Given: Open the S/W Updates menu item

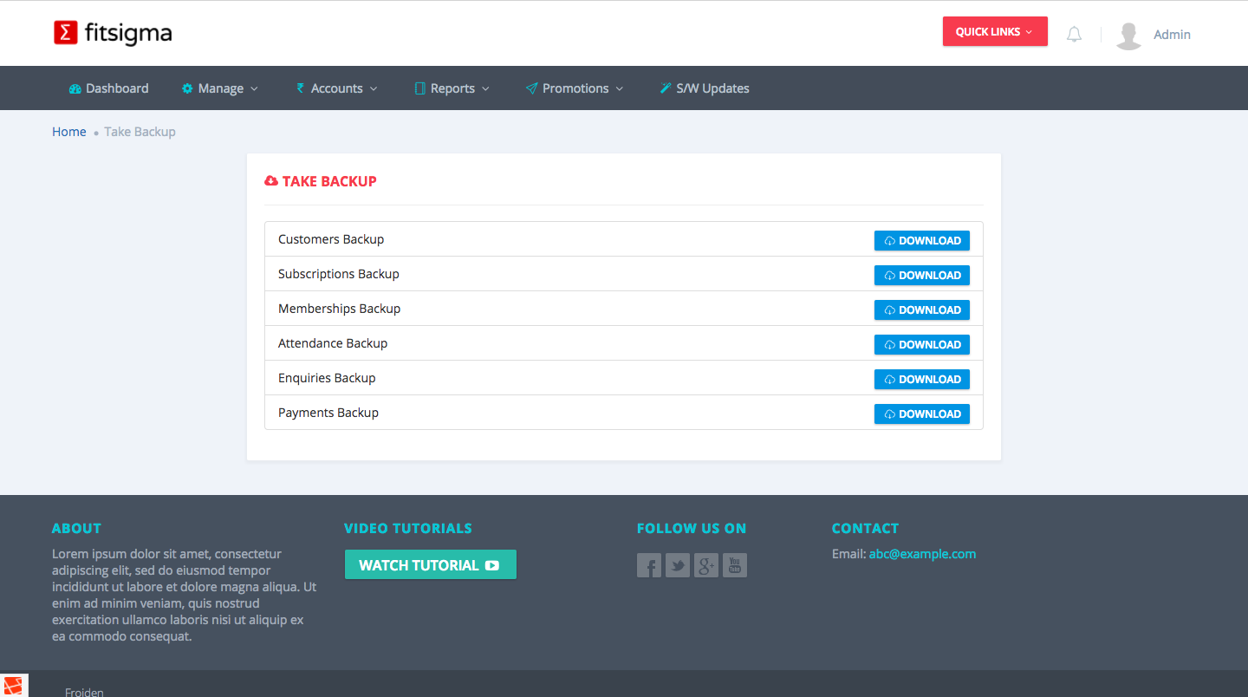Looking at the screenshot, I should coord(705,88).
